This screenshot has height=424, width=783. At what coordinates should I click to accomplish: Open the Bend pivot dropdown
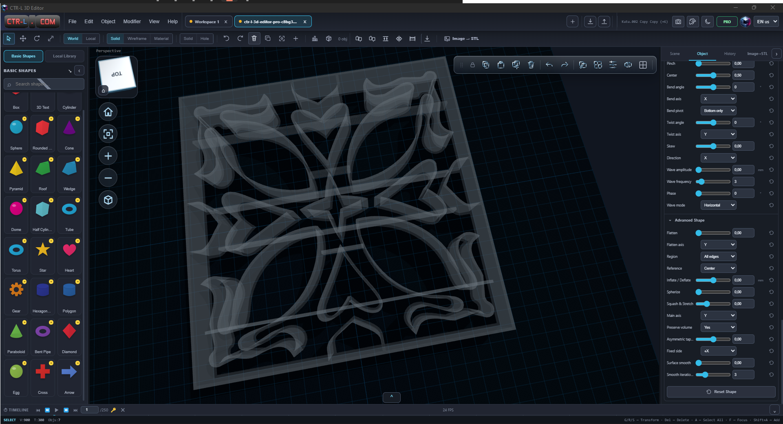pyautogui.click(x=719, y=111)
